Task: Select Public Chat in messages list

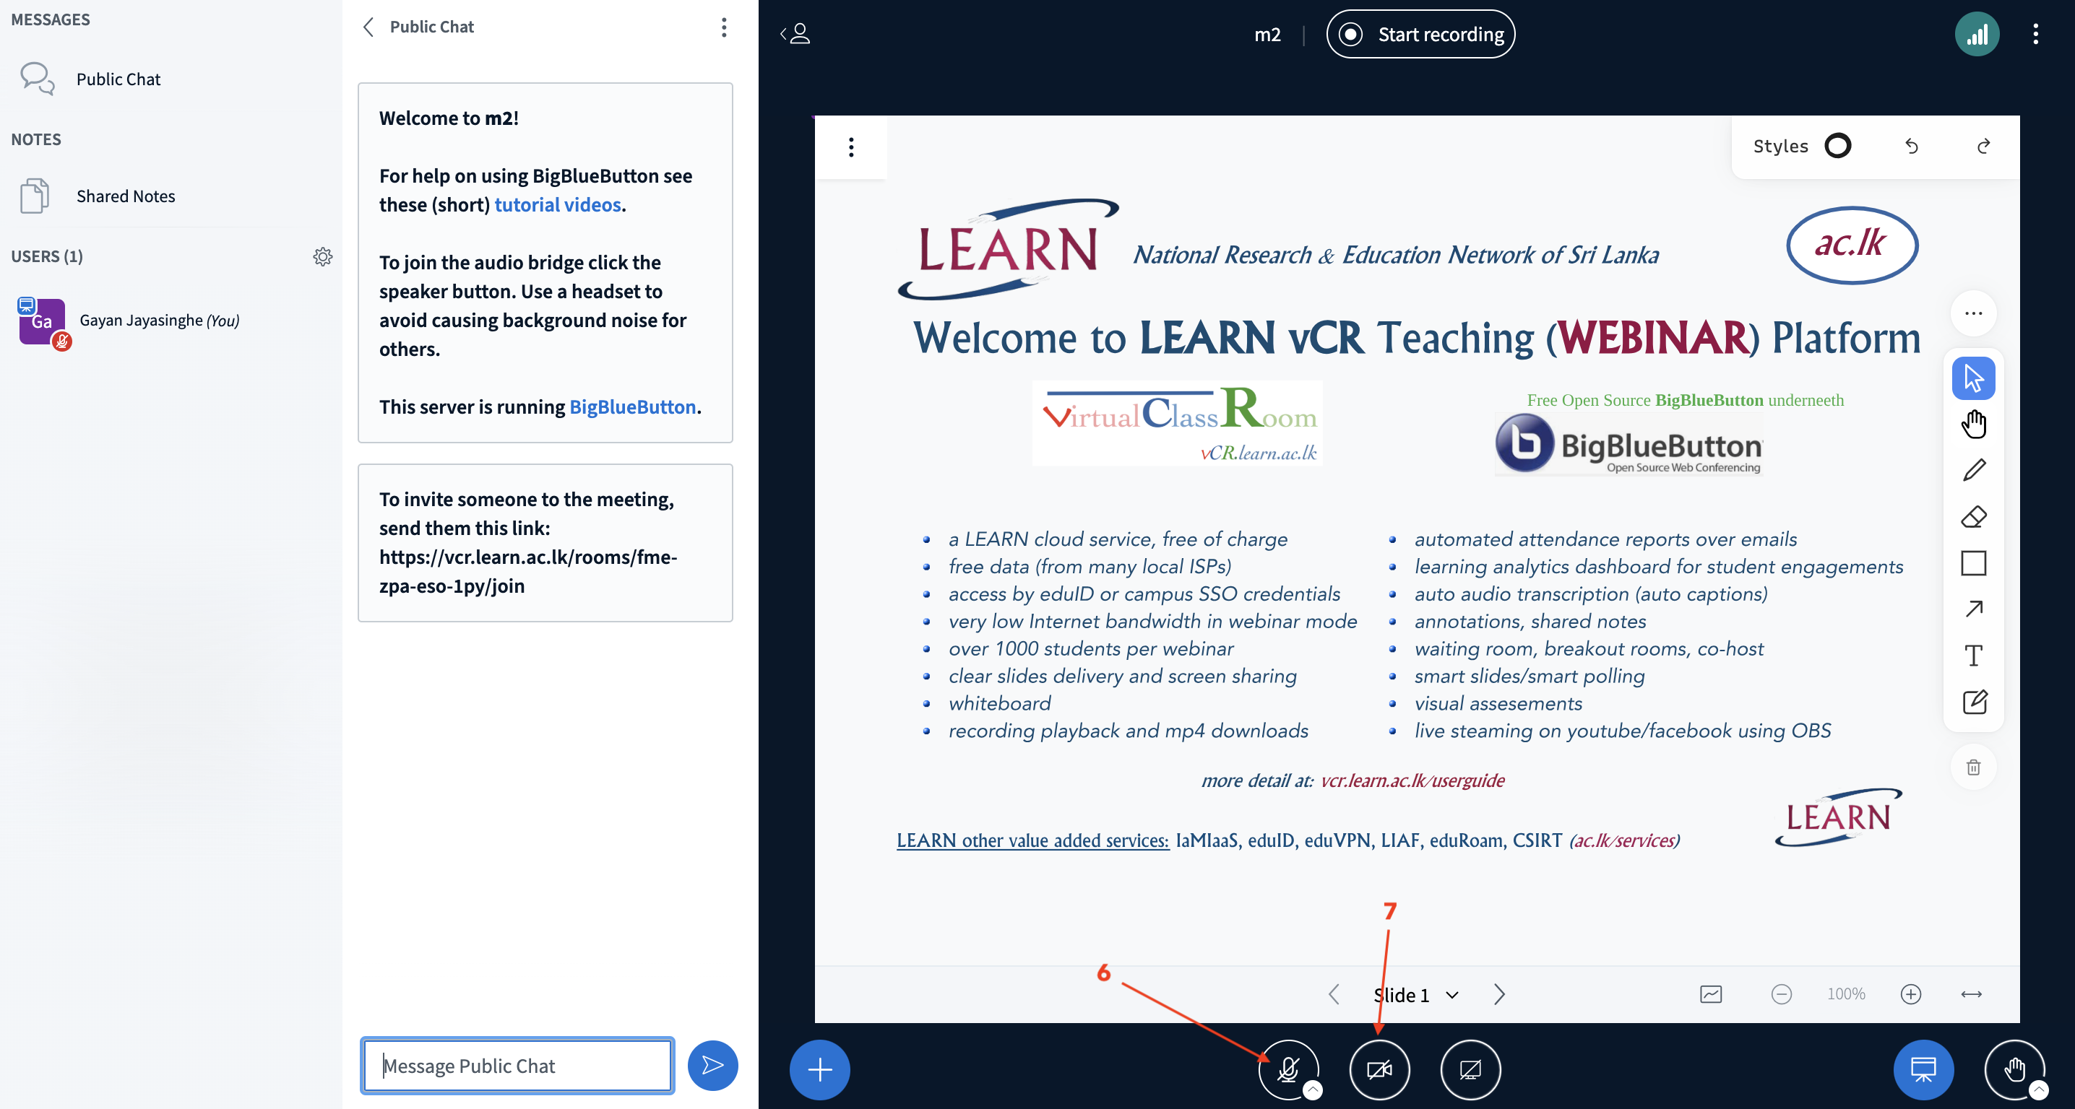Action: (118, 79)
